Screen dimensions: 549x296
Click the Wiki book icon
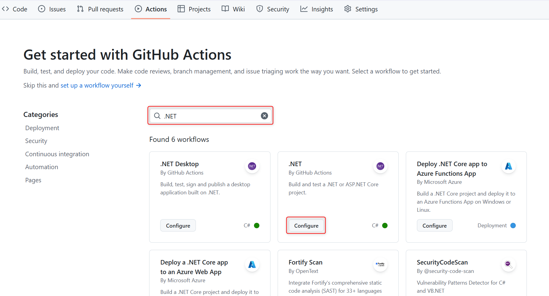tap(225, 9)
